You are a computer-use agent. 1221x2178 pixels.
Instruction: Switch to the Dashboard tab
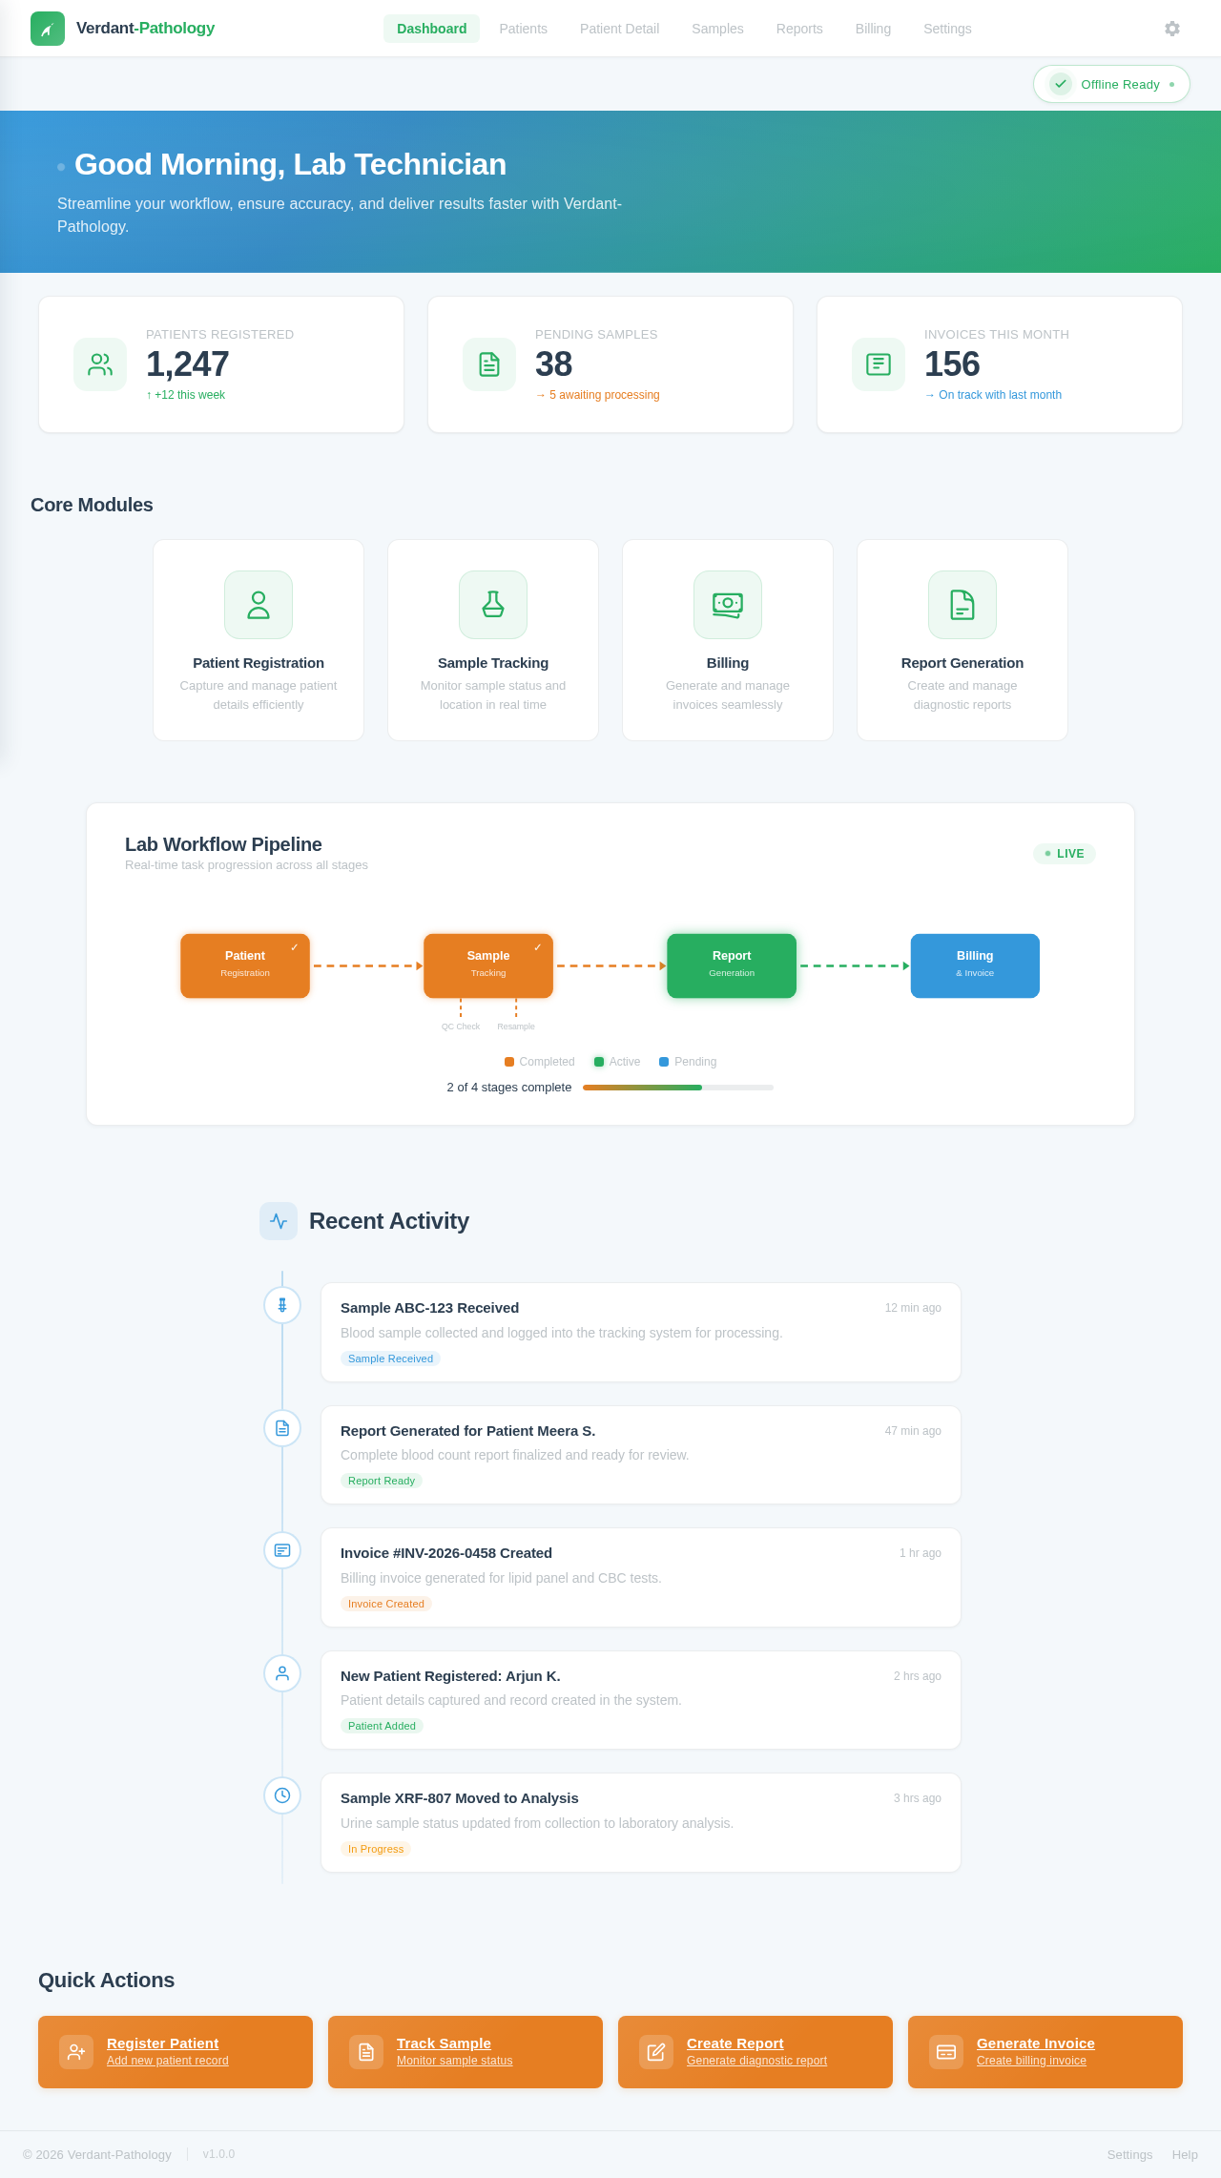[x=432, y=29]
